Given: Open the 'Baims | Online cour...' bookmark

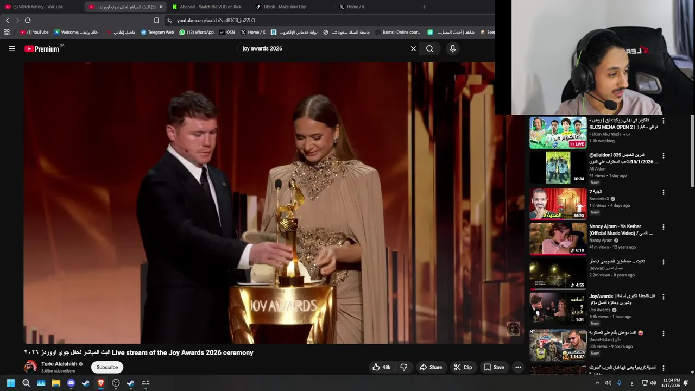Looking at the screenshot, I should [x=398, y=32].
